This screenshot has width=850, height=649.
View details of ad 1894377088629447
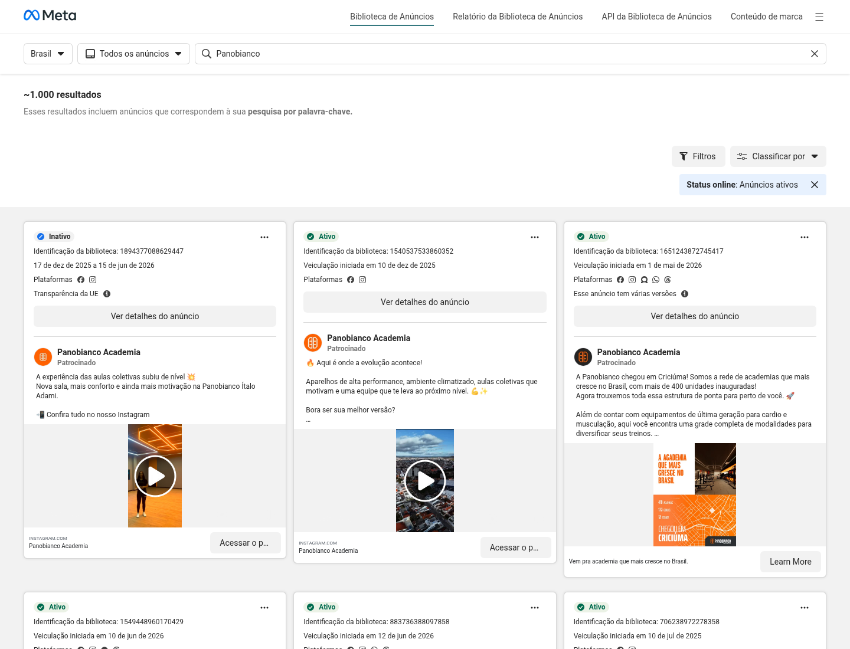[155, 316]
